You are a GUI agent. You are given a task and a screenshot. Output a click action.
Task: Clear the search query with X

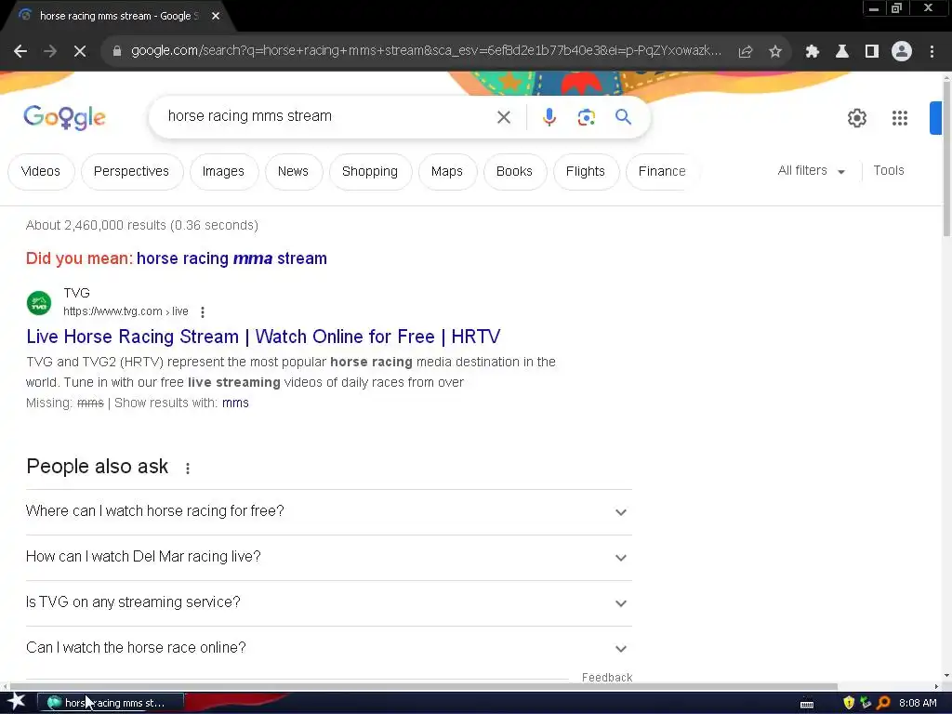(x=504, y=117)
